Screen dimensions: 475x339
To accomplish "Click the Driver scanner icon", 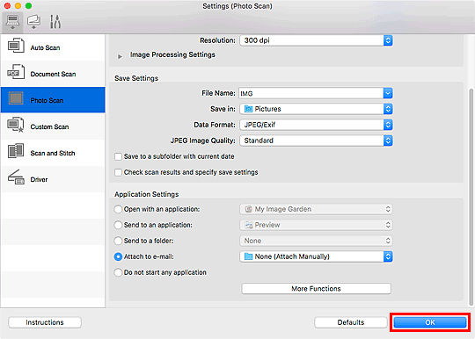I will (16, 177).
